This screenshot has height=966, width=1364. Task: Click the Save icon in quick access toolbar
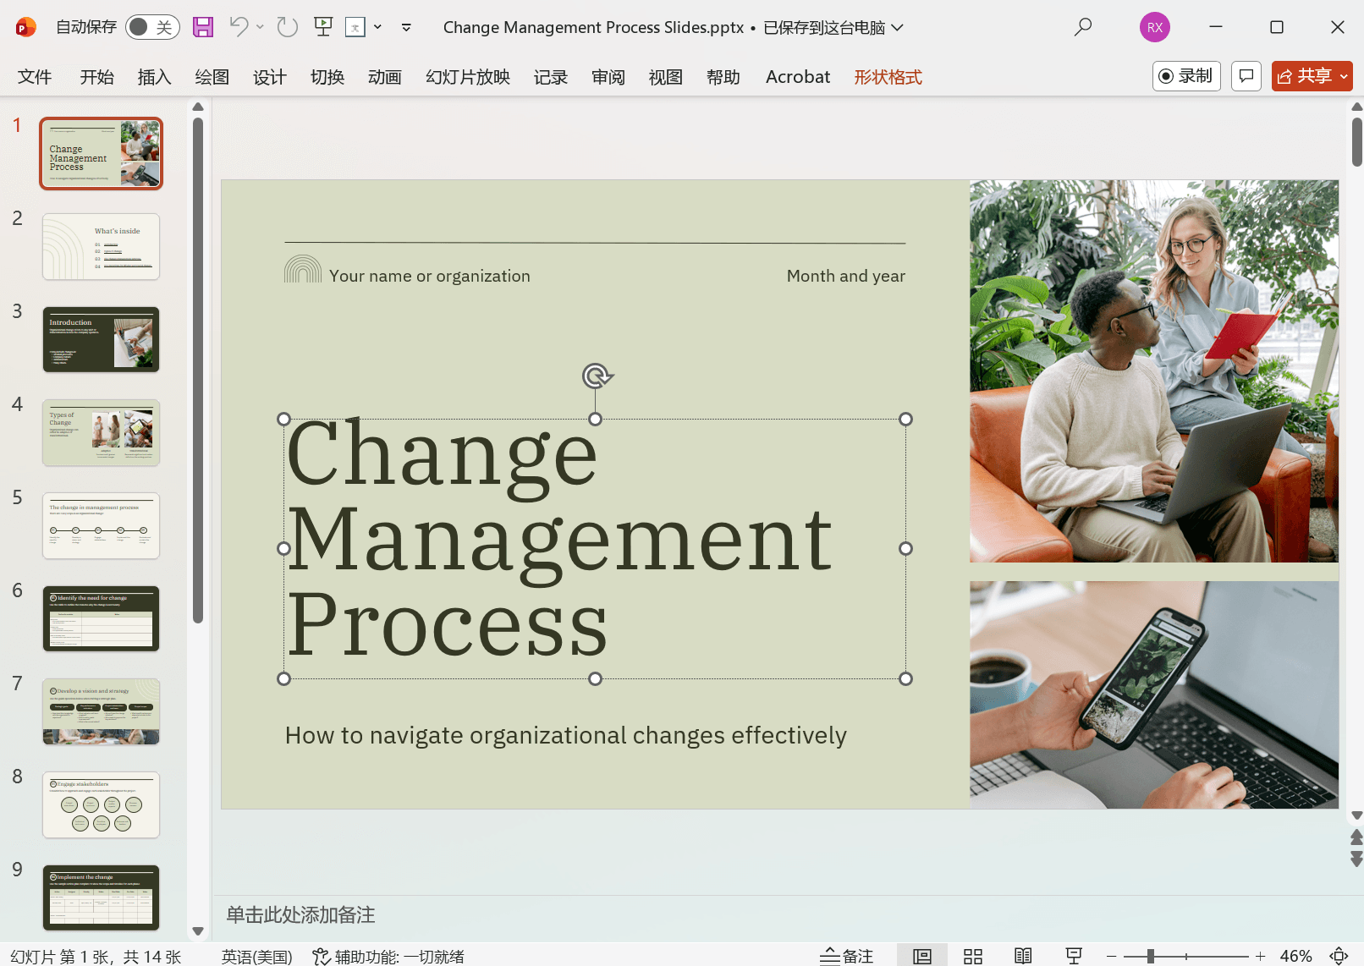pos(202,26)
